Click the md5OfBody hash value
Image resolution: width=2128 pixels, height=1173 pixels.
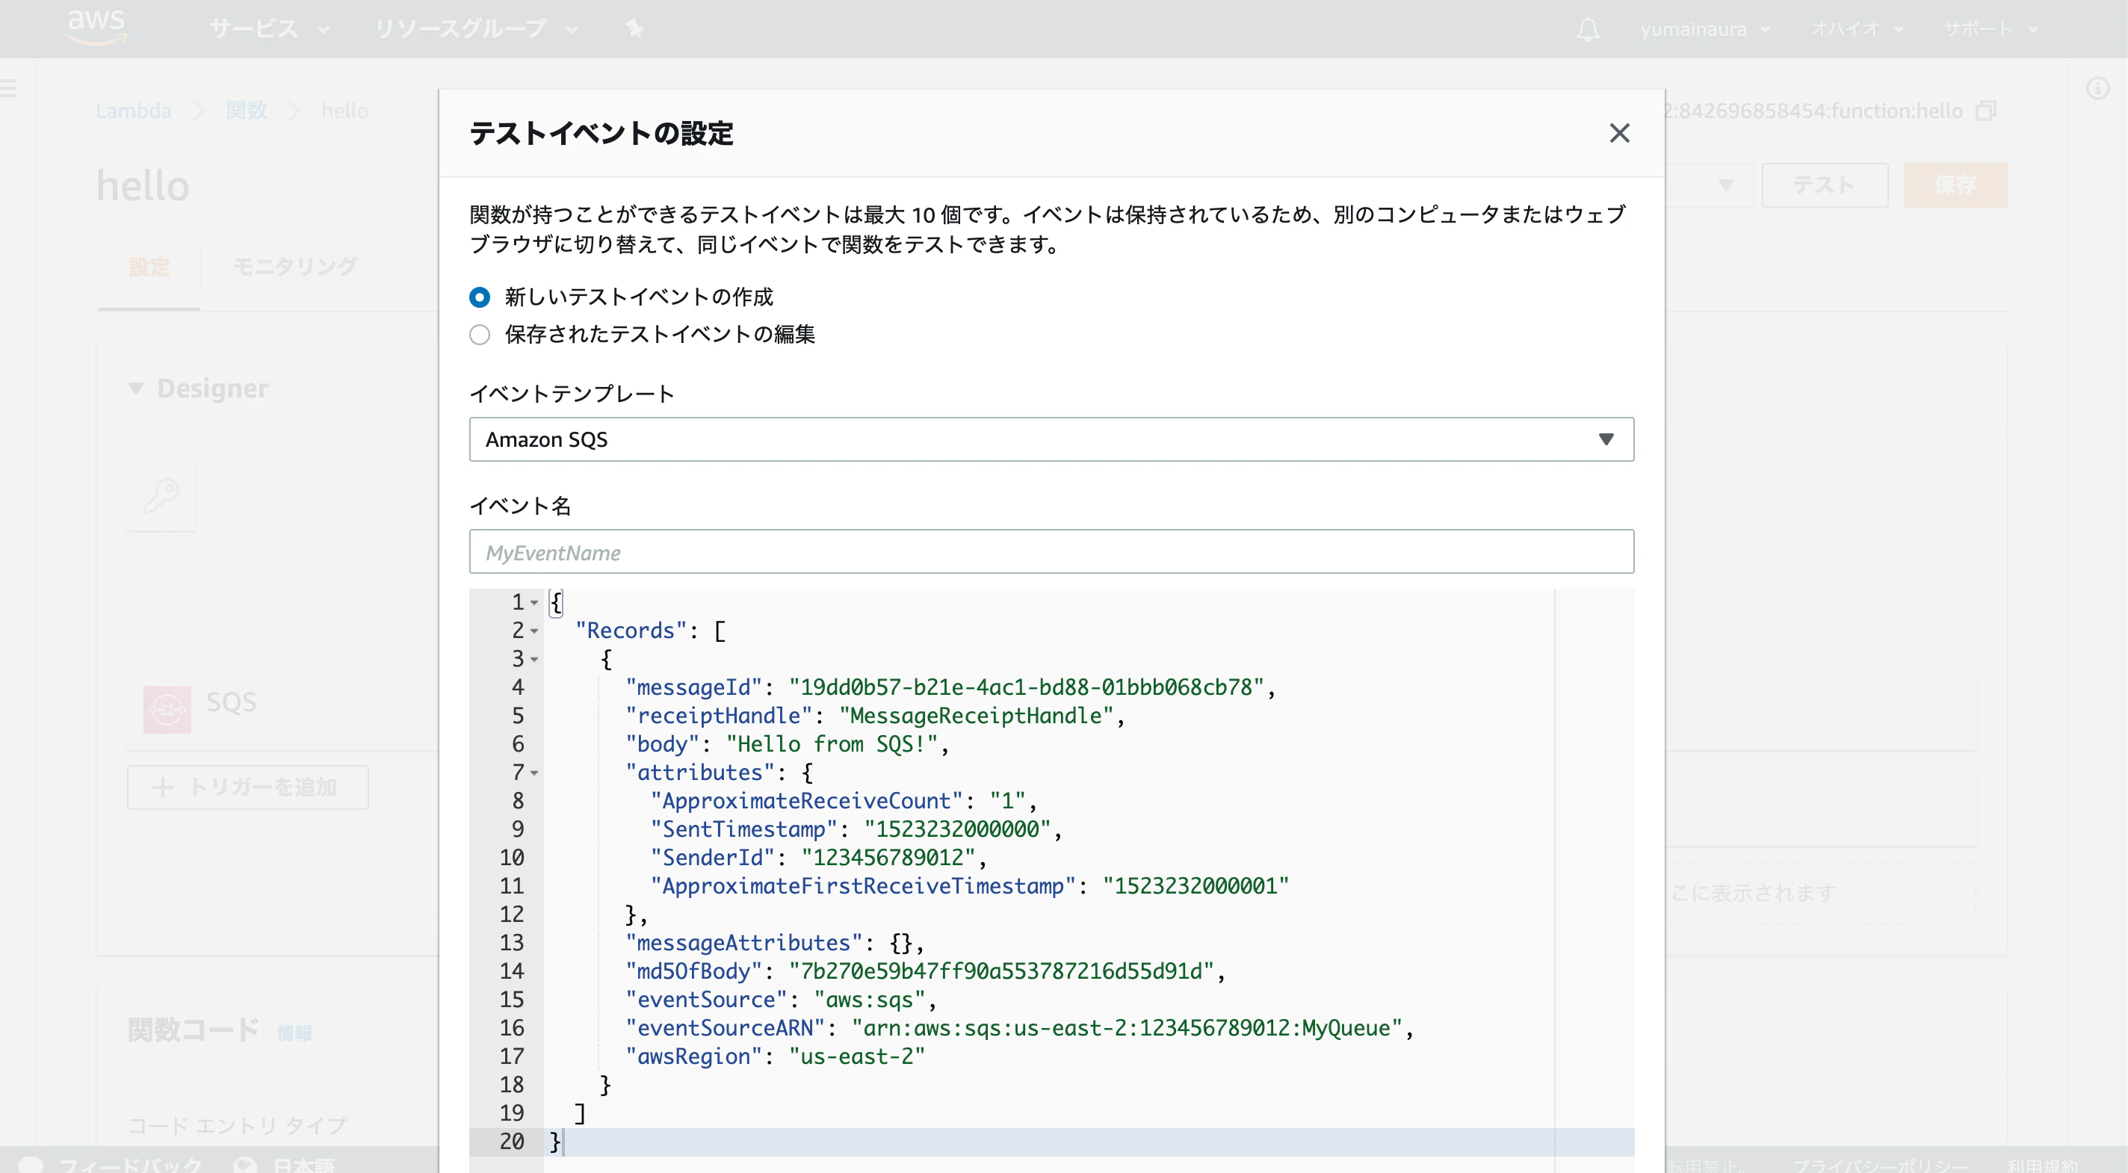[x=1001, y=971]
